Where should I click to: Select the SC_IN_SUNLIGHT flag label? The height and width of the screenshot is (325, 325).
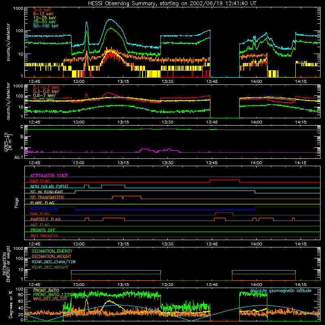click(x=47, y=192)
